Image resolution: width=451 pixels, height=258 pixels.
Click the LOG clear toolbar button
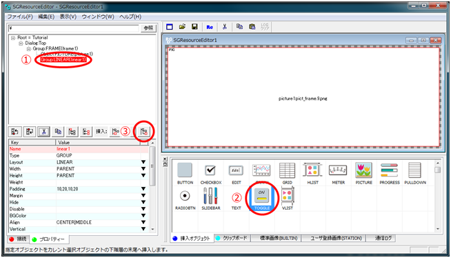[265, 27]
